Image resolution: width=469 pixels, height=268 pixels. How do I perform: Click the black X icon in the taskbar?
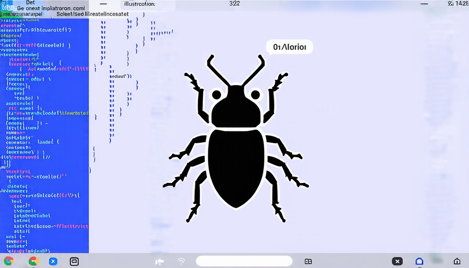397,261
